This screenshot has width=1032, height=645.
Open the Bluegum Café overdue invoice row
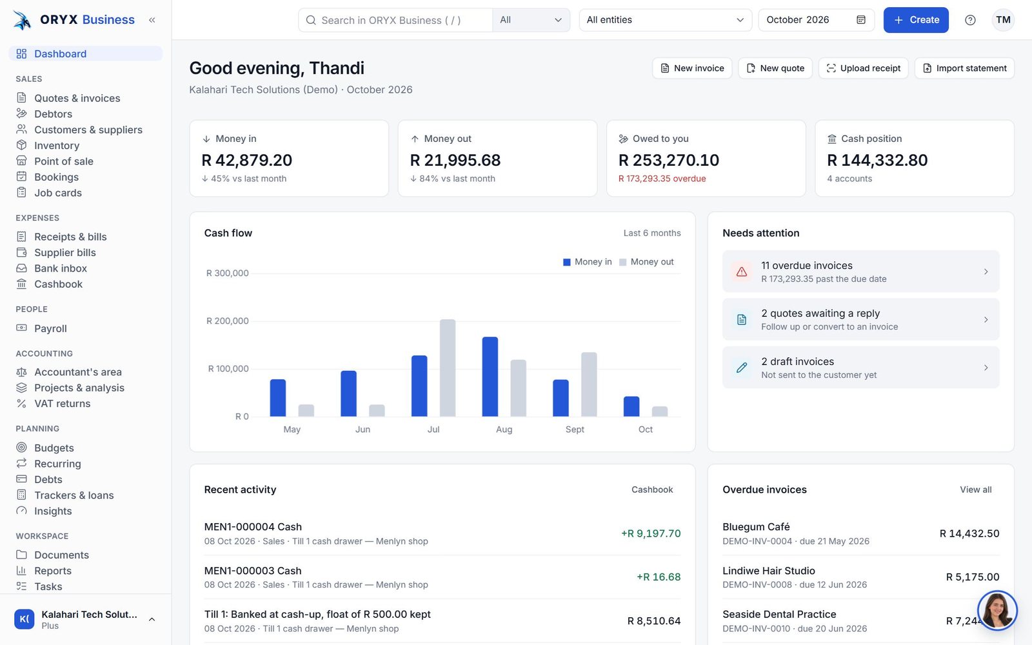coord(860,533)
